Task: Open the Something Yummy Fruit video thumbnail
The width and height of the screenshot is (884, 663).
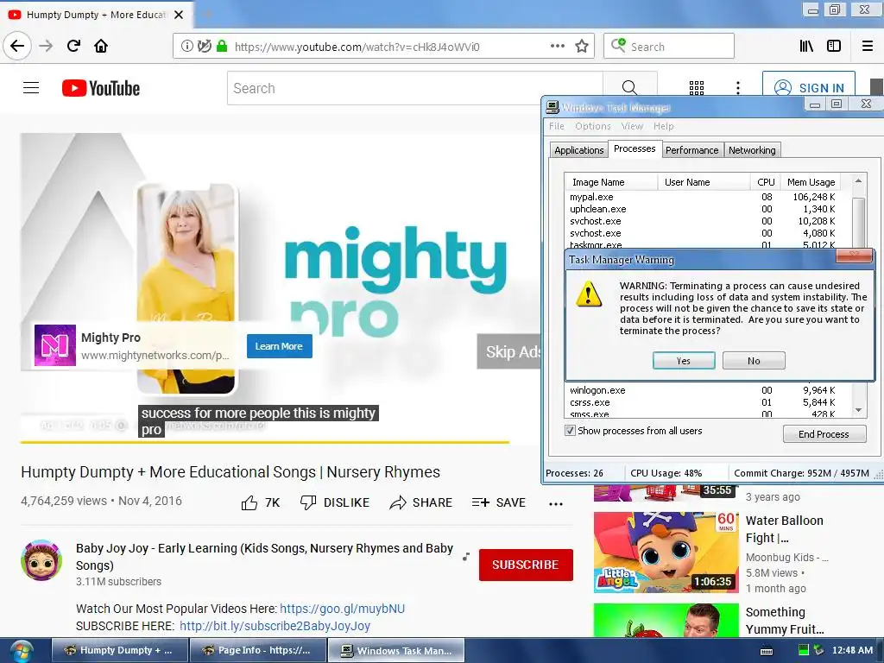Action: [666, 620]
